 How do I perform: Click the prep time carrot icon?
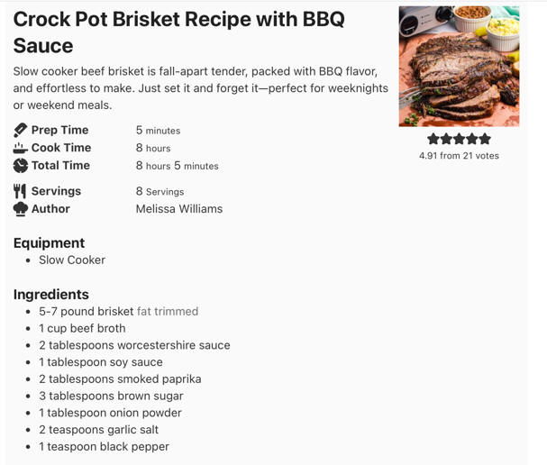[x=21, y=131]
